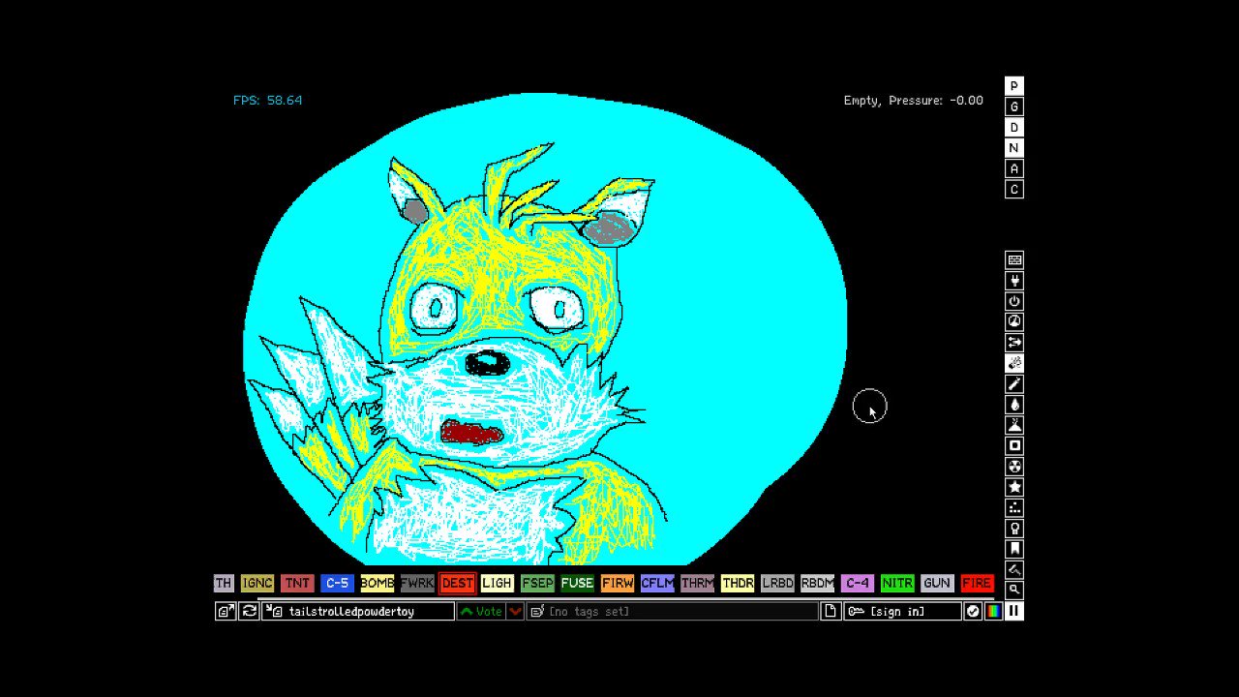This screenshot has height=697, width=1239.
Task: Open the Gases category icon
Action: coord(1014,383)
